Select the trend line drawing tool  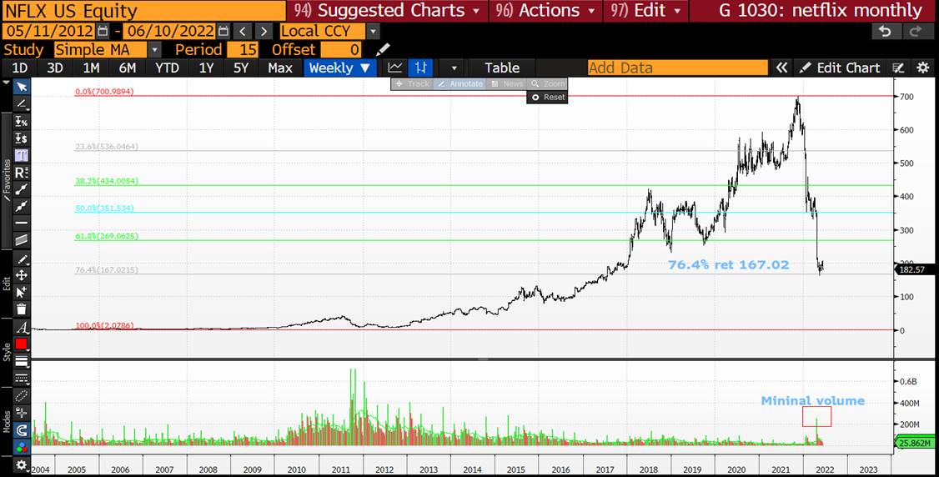click(22, 104)
